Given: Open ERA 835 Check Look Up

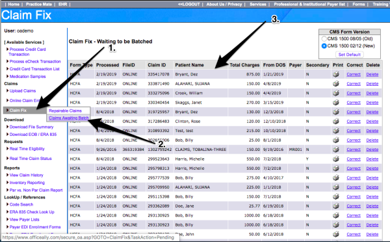Looking at the screenshot, I should 32,212.
